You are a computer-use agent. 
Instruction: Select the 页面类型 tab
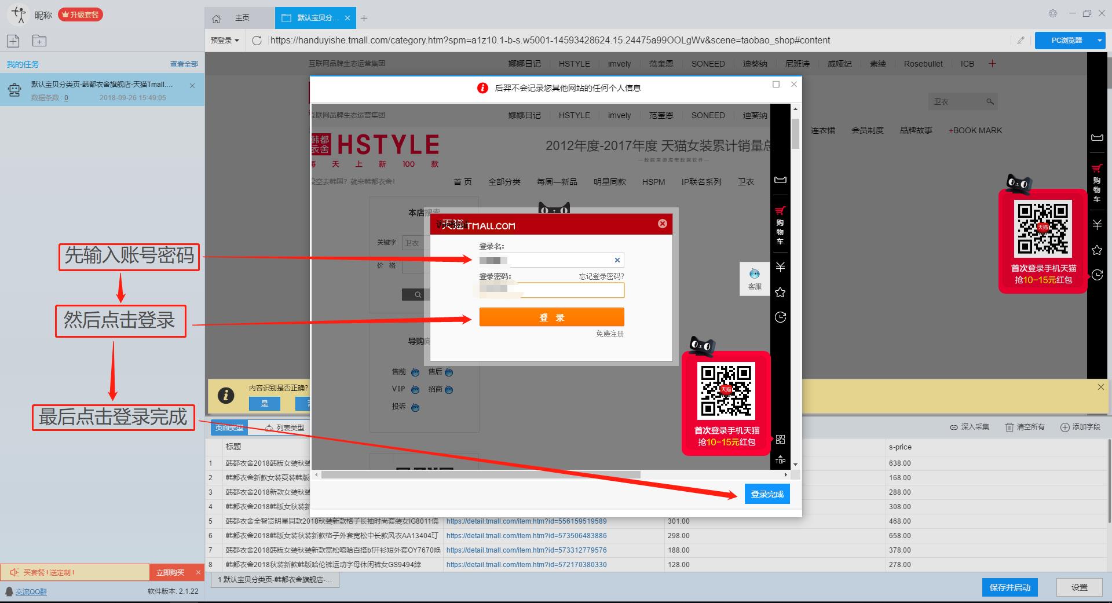click(x=229, y=427)
